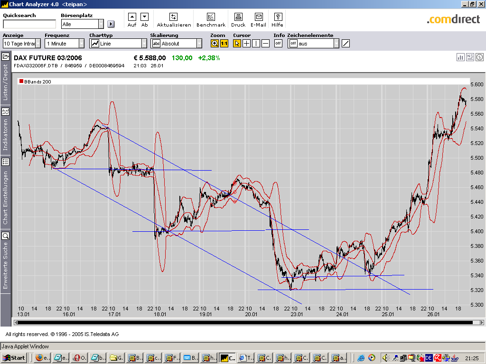Image resolution: width=486 pixels, height=364 pixels.
Task: Click the zoom-in magnifier icon
Action: pyautogui.click(x=215, y=44)
